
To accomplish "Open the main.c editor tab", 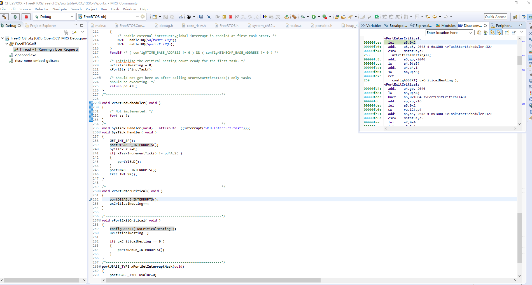I will 98,25.
